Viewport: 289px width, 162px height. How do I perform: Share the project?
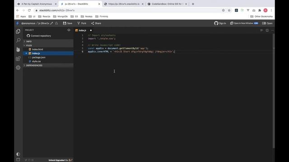pyautogui.click(x=96, y=23)
